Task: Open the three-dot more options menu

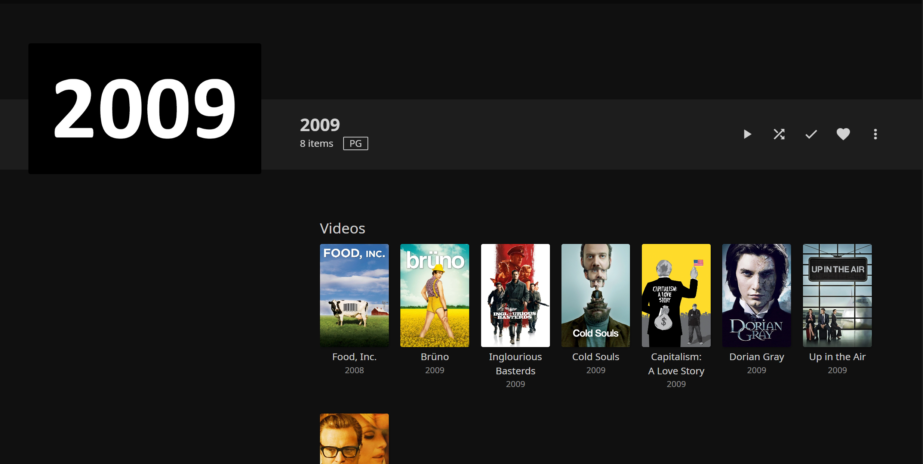Action: pyautogui.click(x=875, y=134)
